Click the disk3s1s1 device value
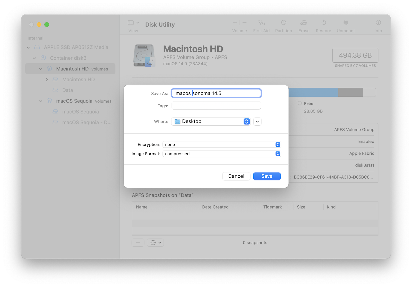412x287 pixels. click(x=365, y=165)
